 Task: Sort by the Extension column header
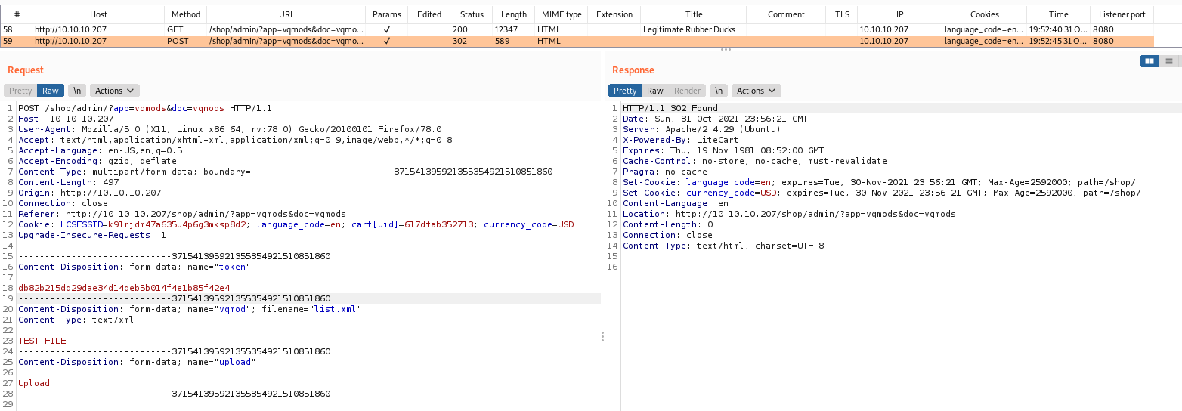pyautogui.click(x=614, y=14)
